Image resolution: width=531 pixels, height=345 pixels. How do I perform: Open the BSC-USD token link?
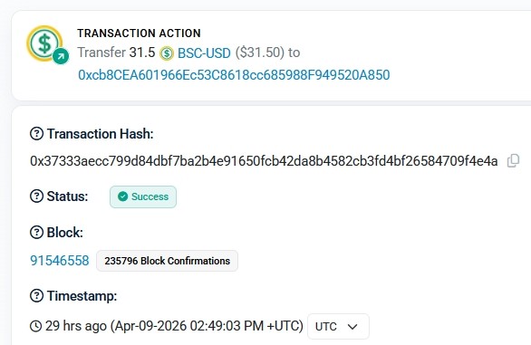[204, 53]
